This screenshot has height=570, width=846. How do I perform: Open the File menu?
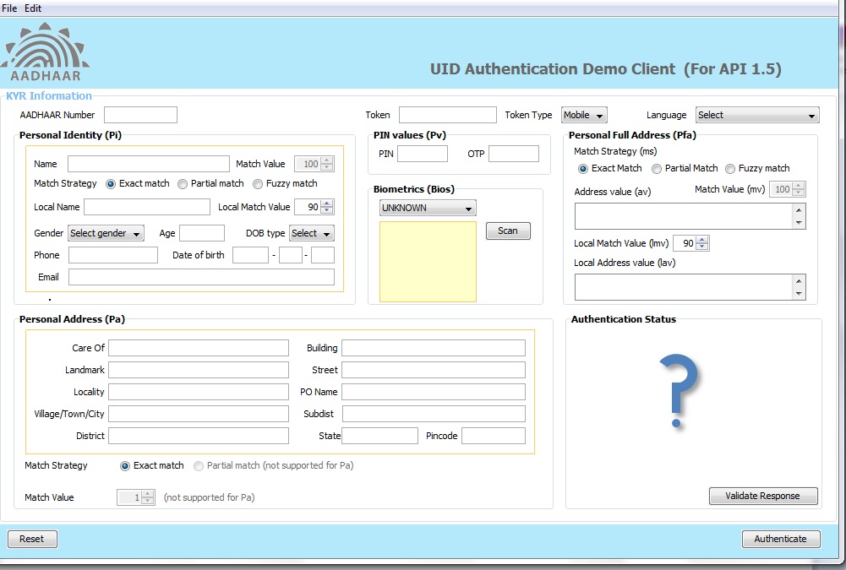point(9,8)
